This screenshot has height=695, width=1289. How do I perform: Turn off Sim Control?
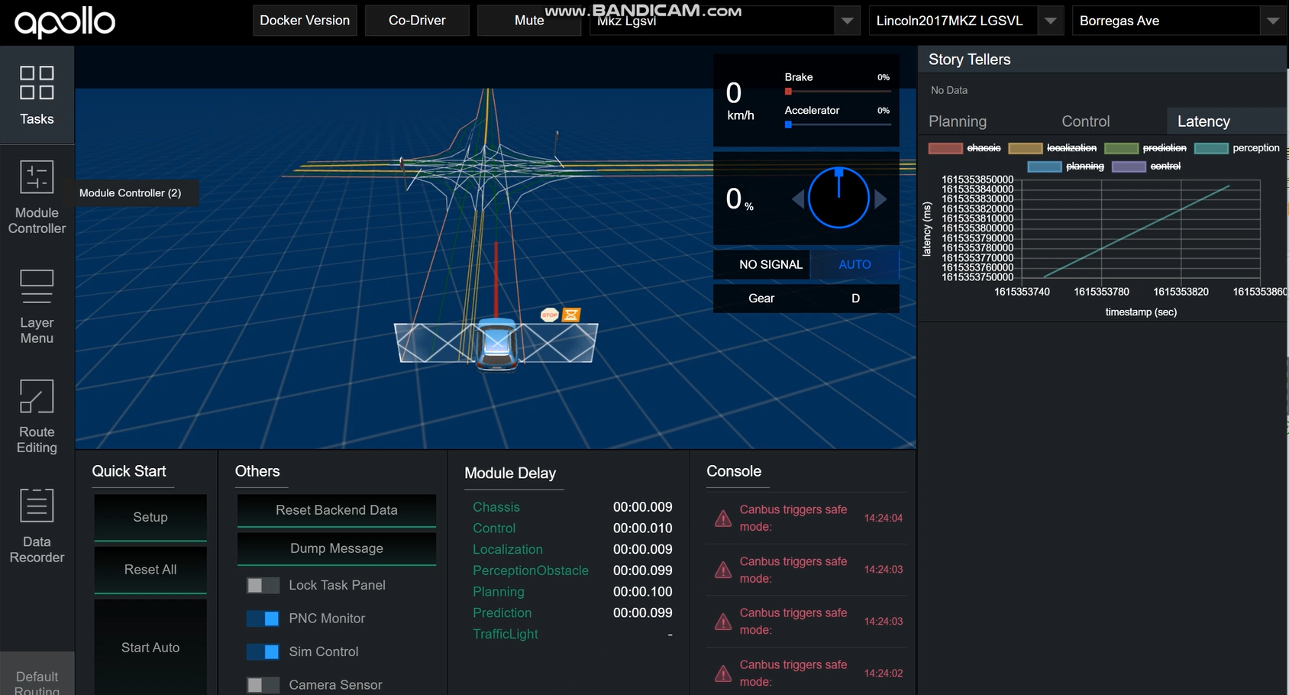[x=263, y=652]
